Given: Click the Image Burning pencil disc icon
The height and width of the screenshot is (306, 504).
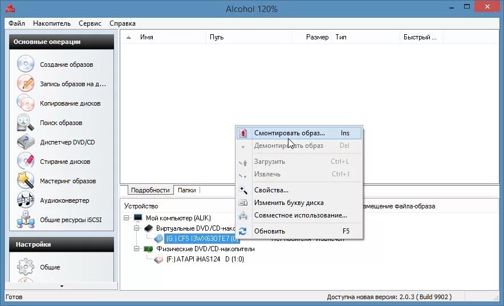Looking at the screenshot, I should (x=26, y=83).
